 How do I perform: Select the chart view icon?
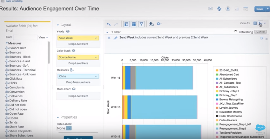tap(260, 23)
